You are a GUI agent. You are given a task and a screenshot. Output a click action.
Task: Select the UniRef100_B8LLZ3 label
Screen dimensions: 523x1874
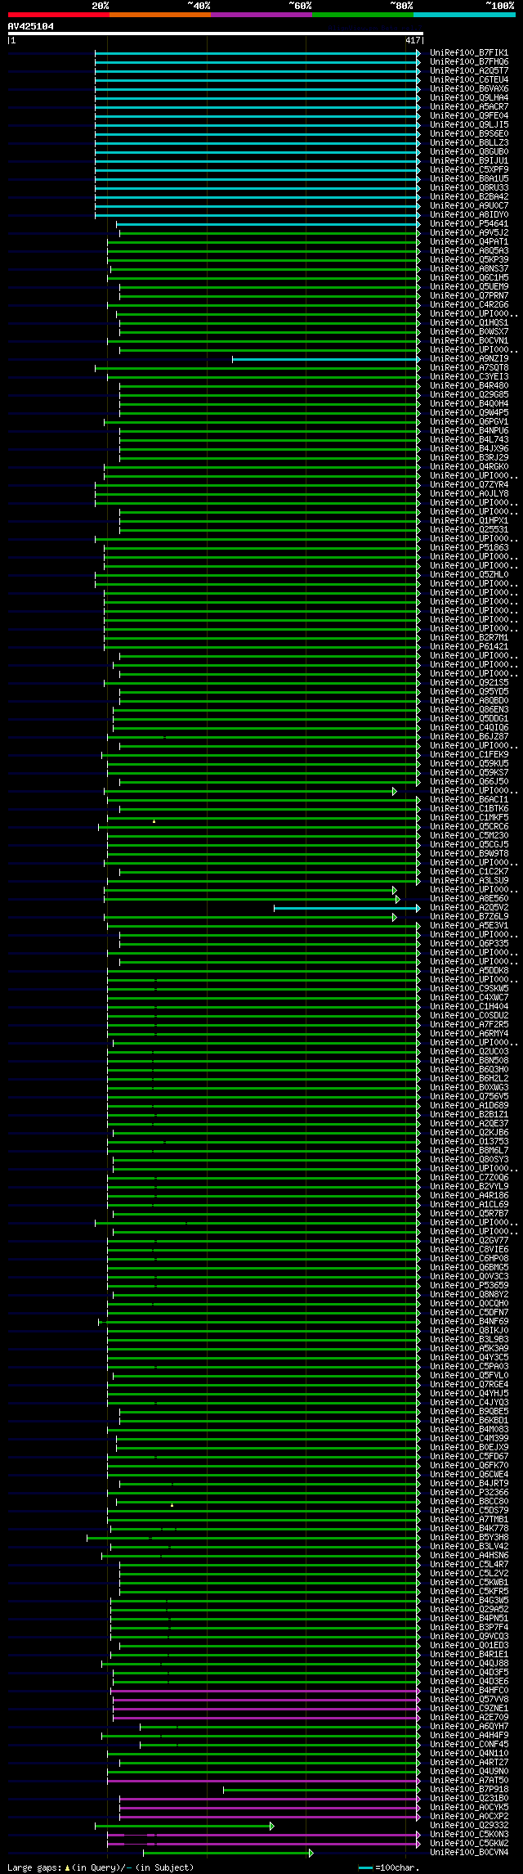coord(469,143)
